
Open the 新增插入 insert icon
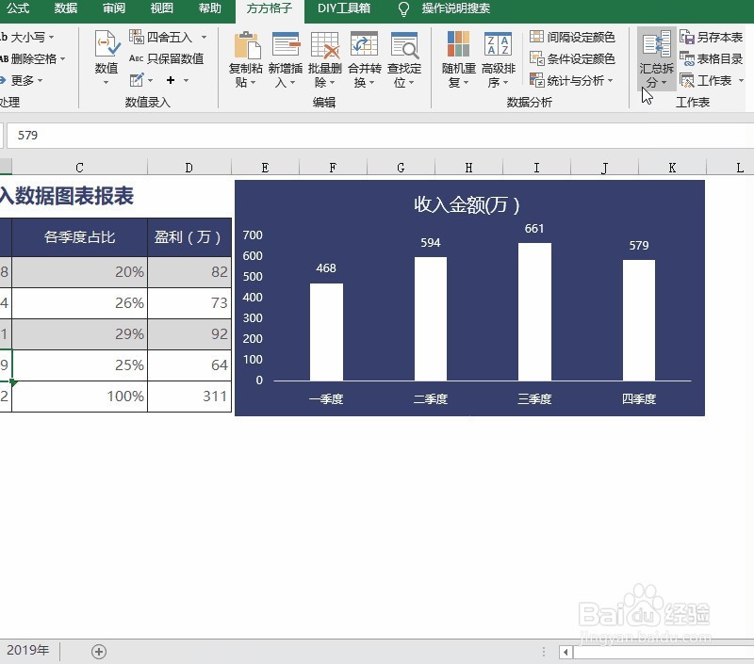[x=287, y=44]
